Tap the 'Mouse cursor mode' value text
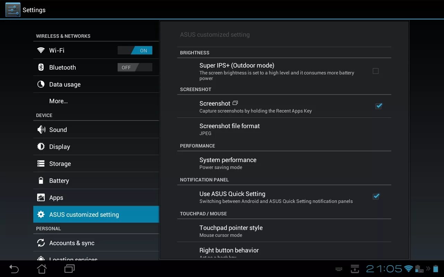The height and width of the screenshot is (277, 444). click(221, 235)
